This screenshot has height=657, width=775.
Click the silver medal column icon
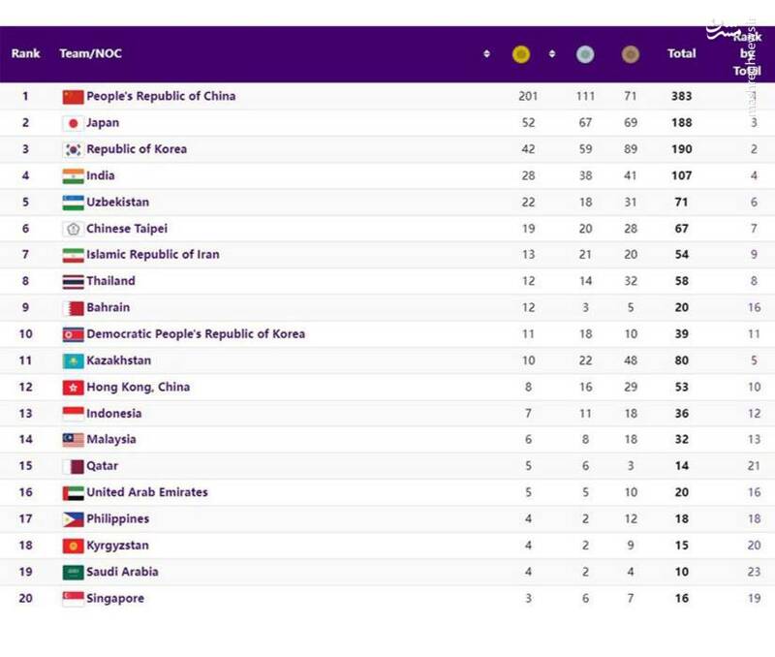pyautogui.click(x=585, y=54)
